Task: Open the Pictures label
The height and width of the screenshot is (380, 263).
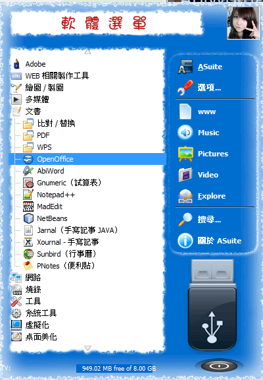Action: pyautogui.click(x=213, y=154)
